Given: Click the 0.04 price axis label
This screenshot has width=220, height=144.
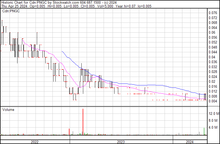Looking at the screenshot, I should pyautogui.click(x=212, y=57).
